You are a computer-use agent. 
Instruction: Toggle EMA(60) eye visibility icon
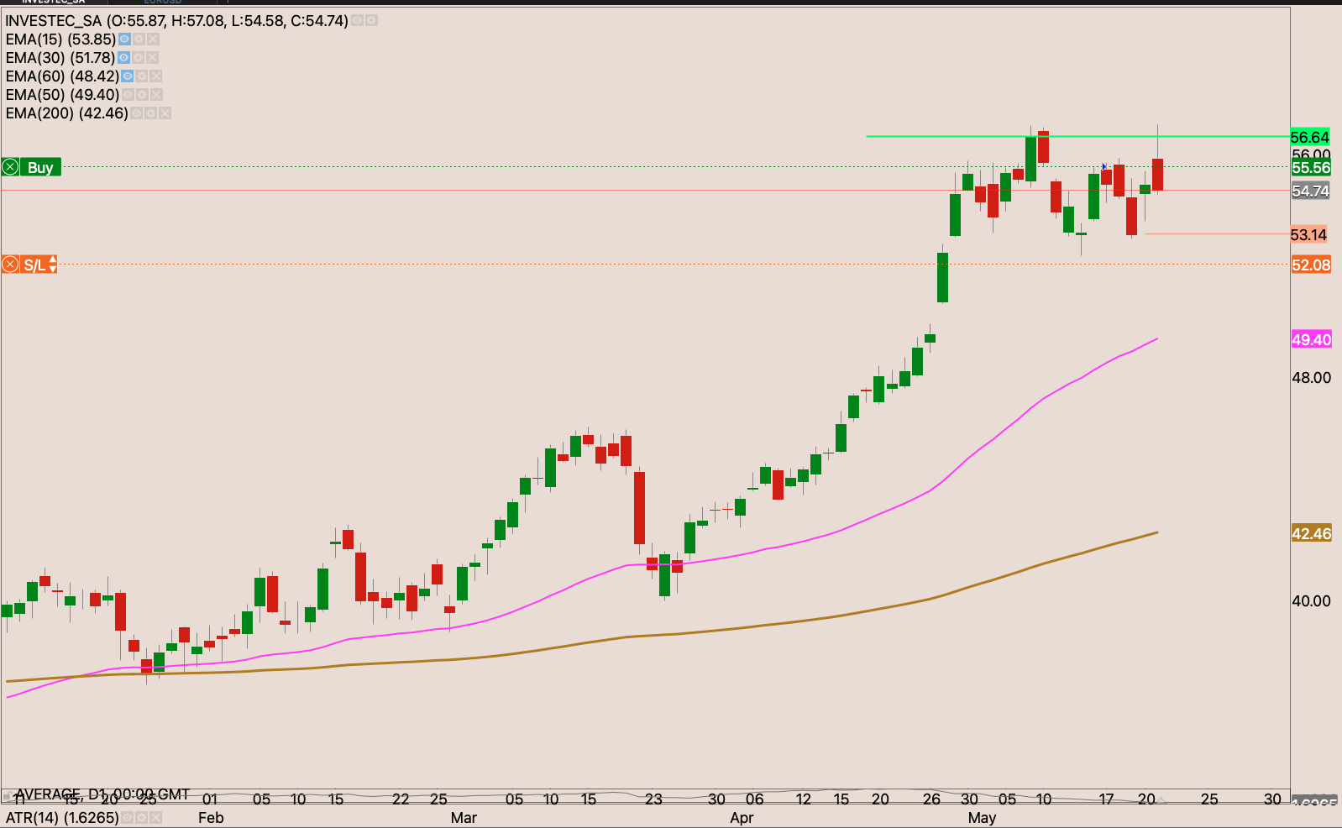[x=128, y=76]
